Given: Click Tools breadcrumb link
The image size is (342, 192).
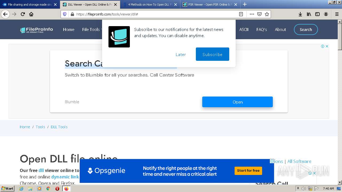Looking at the screenshot, I should click(x=40, y=127).
